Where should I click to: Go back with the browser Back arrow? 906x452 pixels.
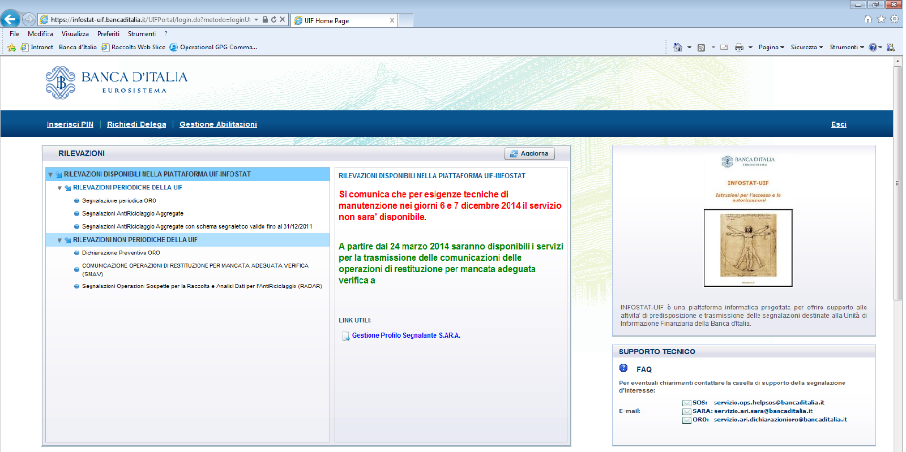tap(10, 19)
